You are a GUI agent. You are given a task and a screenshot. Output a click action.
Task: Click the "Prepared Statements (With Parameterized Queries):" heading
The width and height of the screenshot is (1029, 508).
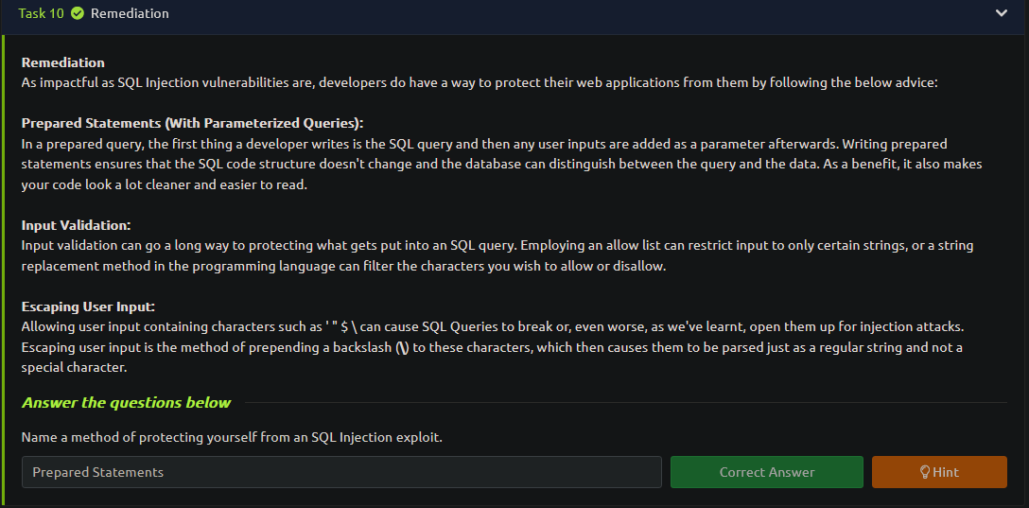192,123
